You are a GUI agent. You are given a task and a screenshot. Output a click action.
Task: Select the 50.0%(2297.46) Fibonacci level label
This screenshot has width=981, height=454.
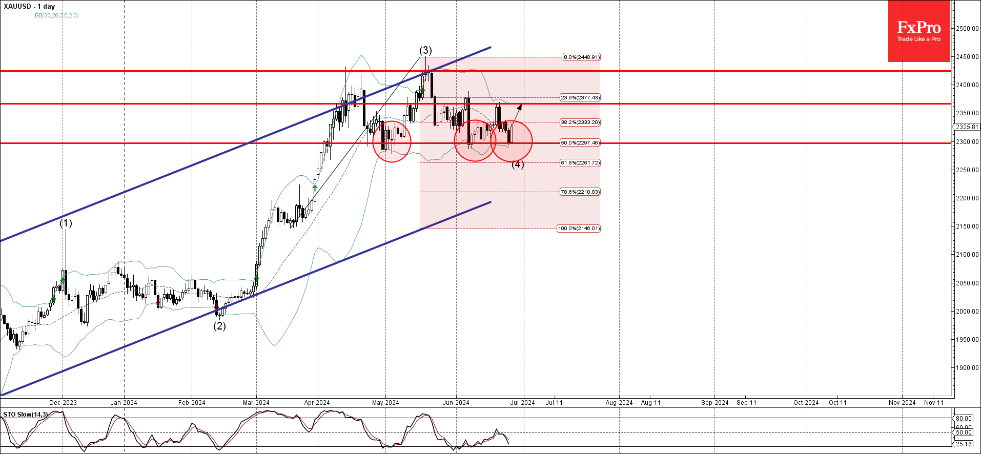click(580, 143)
